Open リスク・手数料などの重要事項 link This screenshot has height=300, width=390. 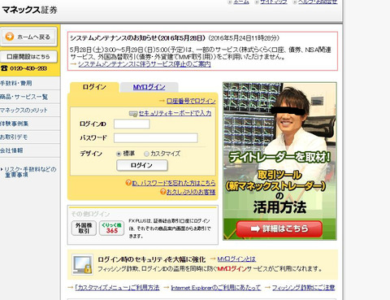pyautogui.click(x=30, y=172)
